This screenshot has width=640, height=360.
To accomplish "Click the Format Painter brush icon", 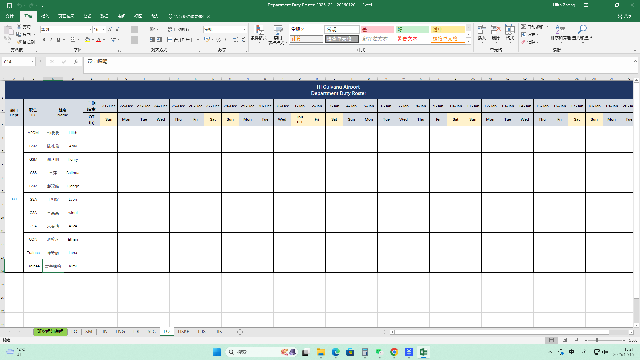I will point(20,42).
